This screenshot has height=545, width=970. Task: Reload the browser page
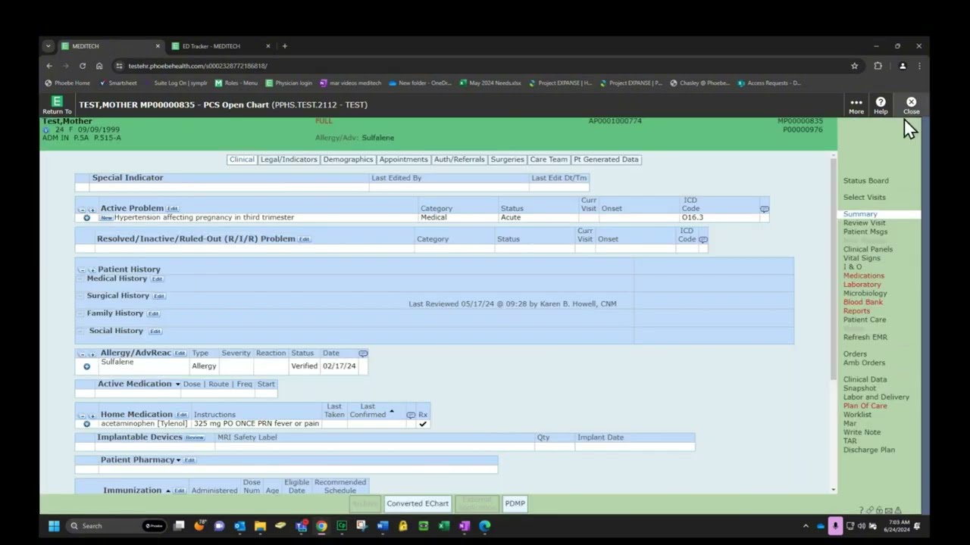point(83,66)
